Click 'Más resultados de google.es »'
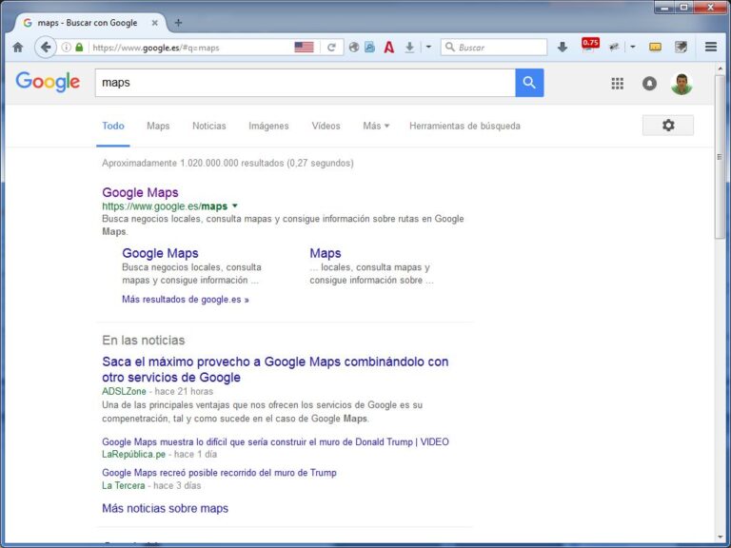The width and height of the screenshot is (731, 548). (x=186, y=299)
